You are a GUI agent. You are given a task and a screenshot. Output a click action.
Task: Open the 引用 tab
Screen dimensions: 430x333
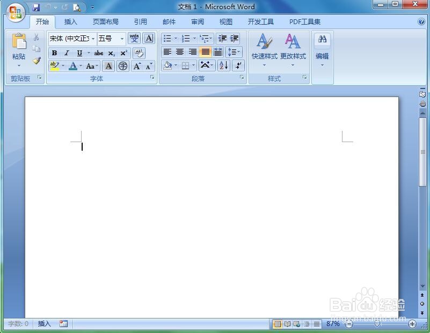(141, 21)
